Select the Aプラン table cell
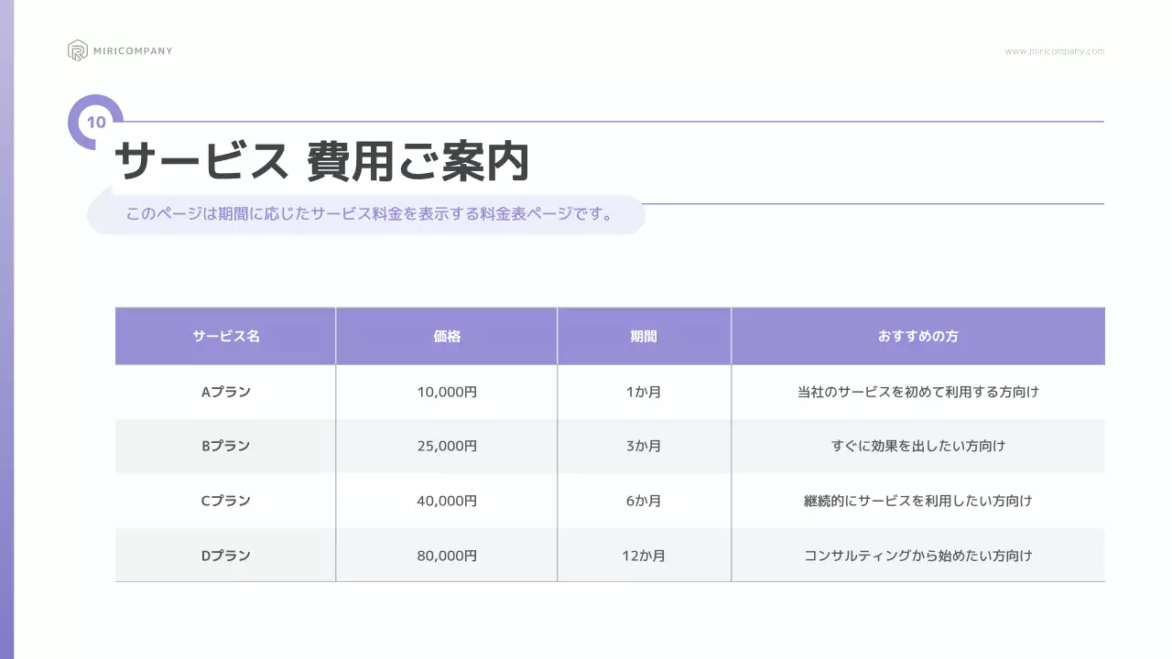Viewport: 1172px width, 659px height. tap(224, 391)
